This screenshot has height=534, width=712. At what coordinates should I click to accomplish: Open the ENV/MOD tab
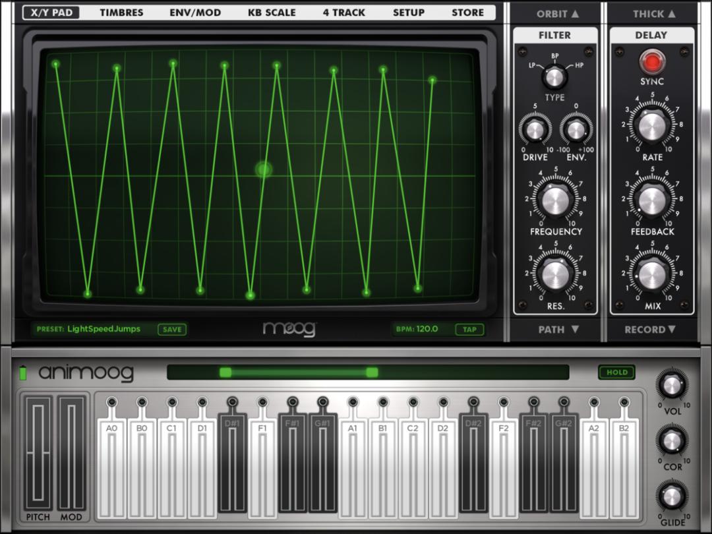pos(194,13)
